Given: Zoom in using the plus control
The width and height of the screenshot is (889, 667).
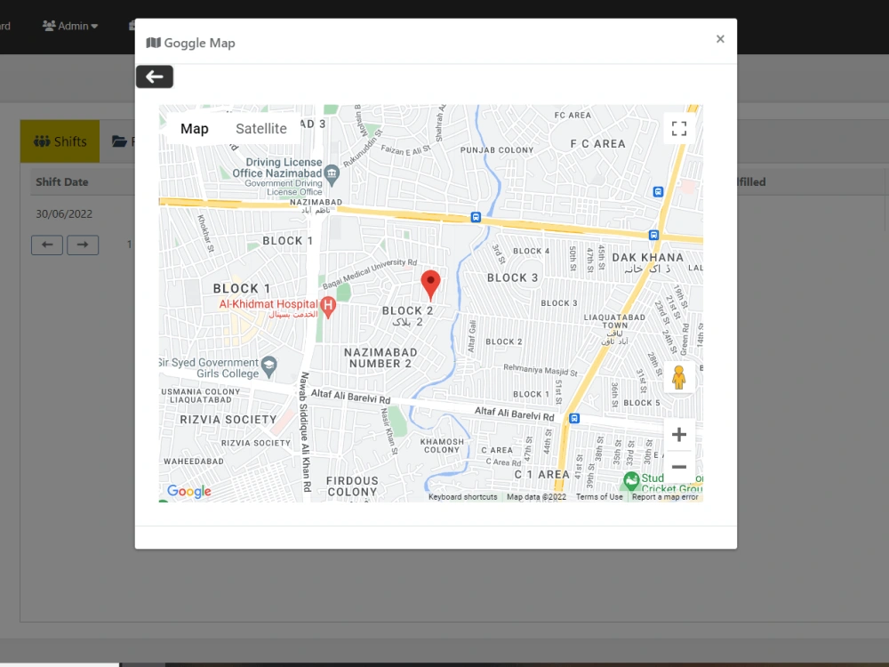Looking at the screenshot, I should pos(678,434).
